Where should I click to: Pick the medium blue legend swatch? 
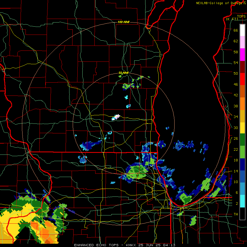click(242, 176)
